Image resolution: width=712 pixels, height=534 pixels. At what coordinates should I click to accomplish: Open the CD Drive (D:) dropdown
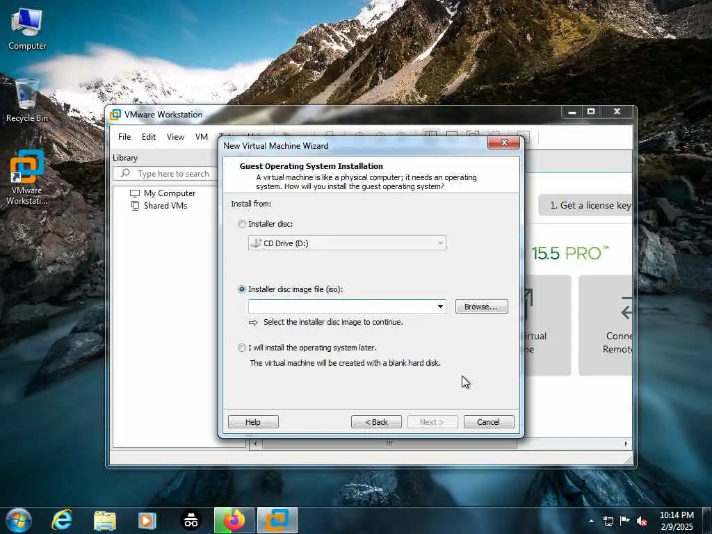[x=347, y=243]
